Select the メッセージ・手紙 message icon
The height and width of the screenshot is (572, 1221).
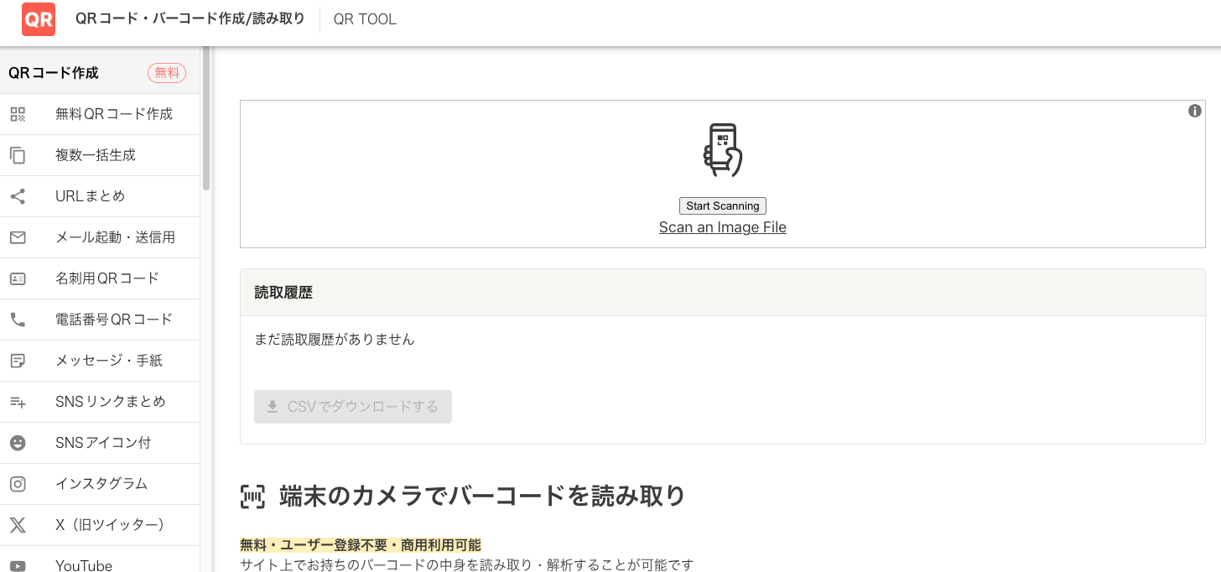click(x=18, y=360)
